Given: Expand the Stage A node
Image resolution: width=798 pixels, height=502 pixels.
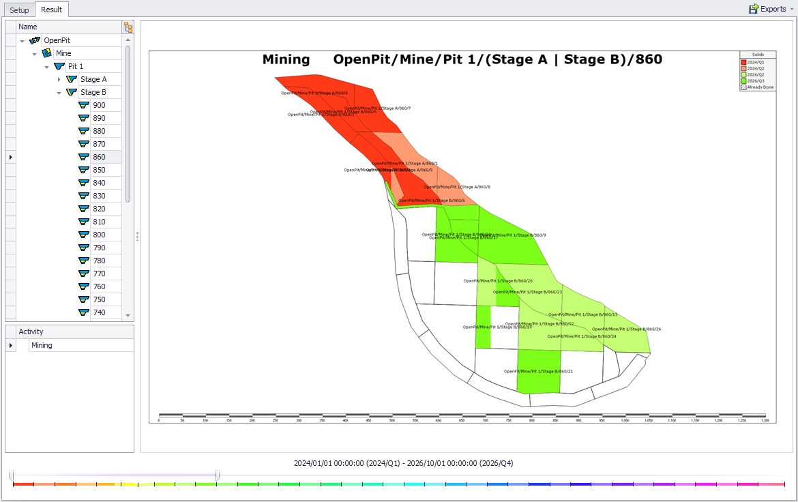Looking at the screenshot, I should [x=59, y=79].
